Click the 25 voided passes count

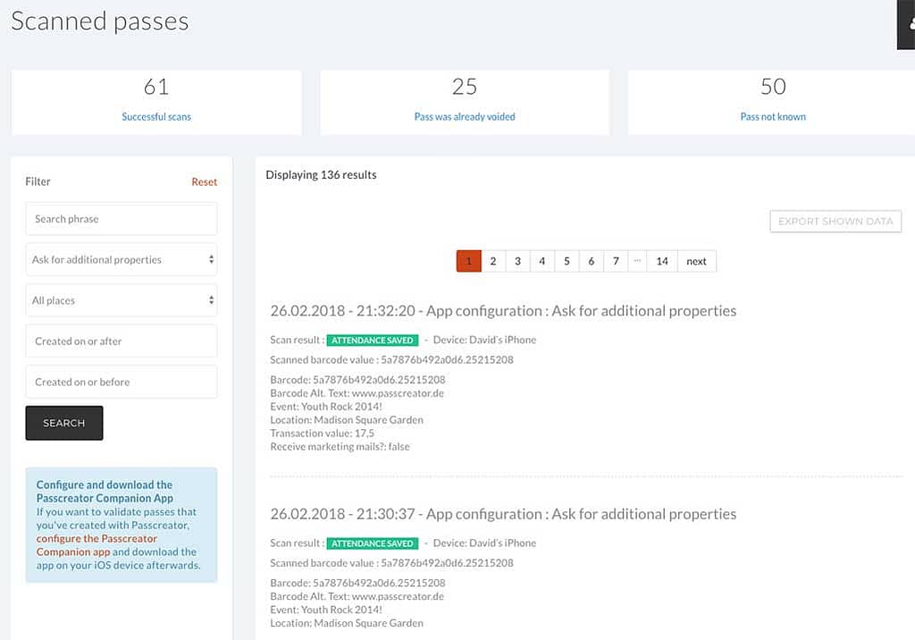click(x=465, y=87)
